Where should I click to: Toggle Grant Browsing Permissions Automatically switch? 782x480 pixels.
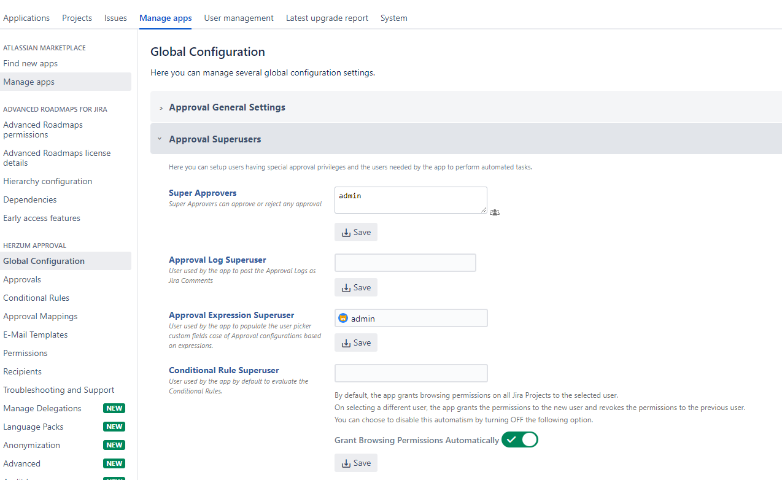click(519, 439)
